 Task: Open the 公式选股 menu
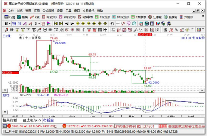click(48, 11)
